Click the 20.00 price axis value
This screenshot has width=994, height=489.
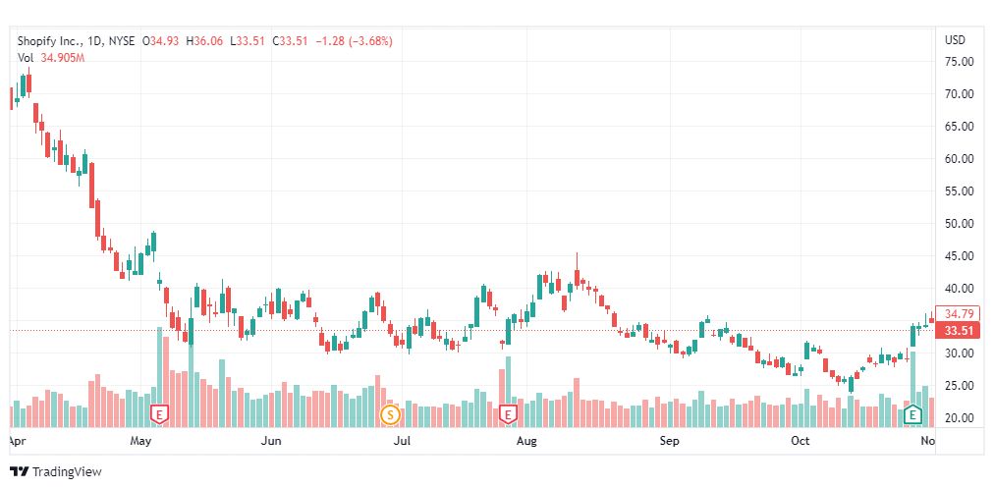[x=960, y=417]
